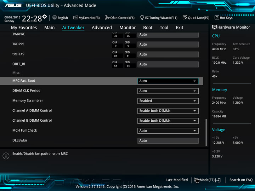Screen dimensions: 255x191
Task: Switch to the Main tab
Action: coord(50,28)
